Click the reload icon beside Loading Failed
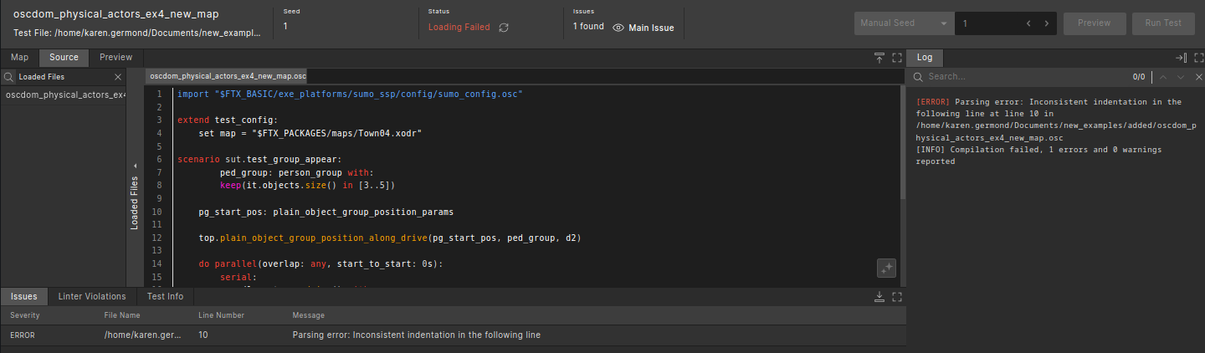 504,28
